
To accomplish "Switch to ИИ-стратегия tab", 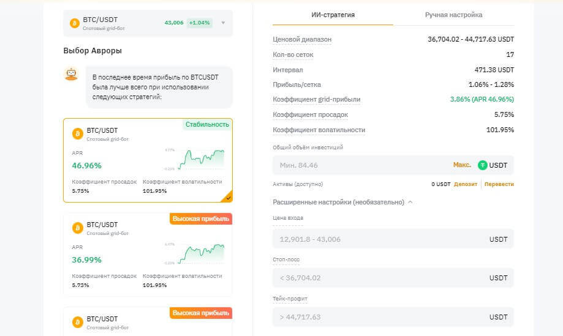I will click(x=333, y=15).
